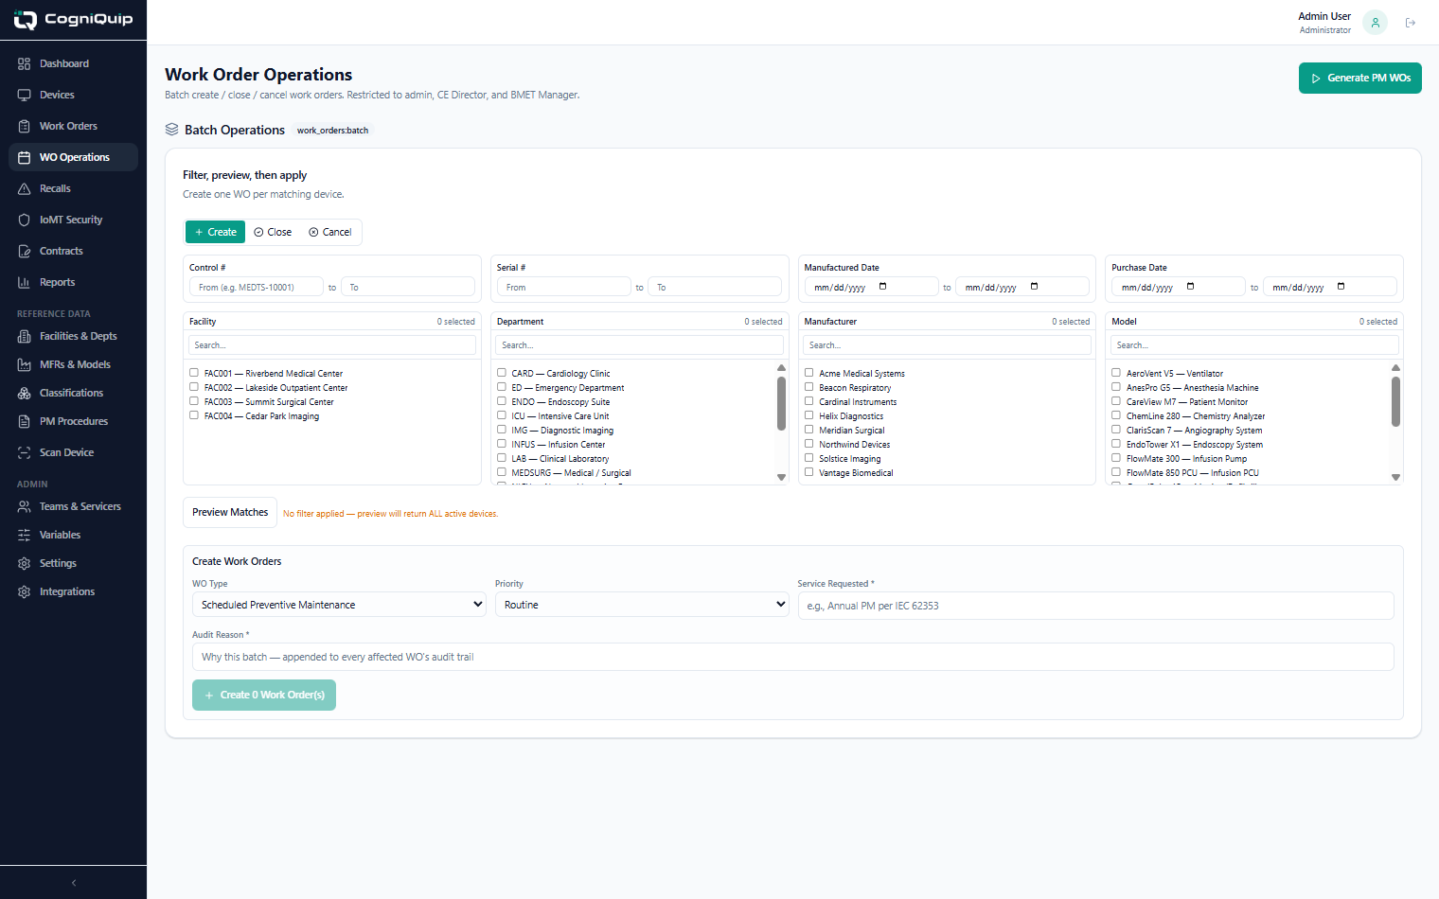1439x899 pixels.
Task: Click the Facilities & Depts building icon
Action: pyautogui.click(x=24, y=336)
